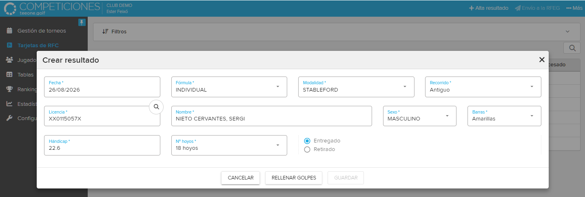Open the Recorrido dropdown
Screen dimensions: 585x197
[483, 87]
